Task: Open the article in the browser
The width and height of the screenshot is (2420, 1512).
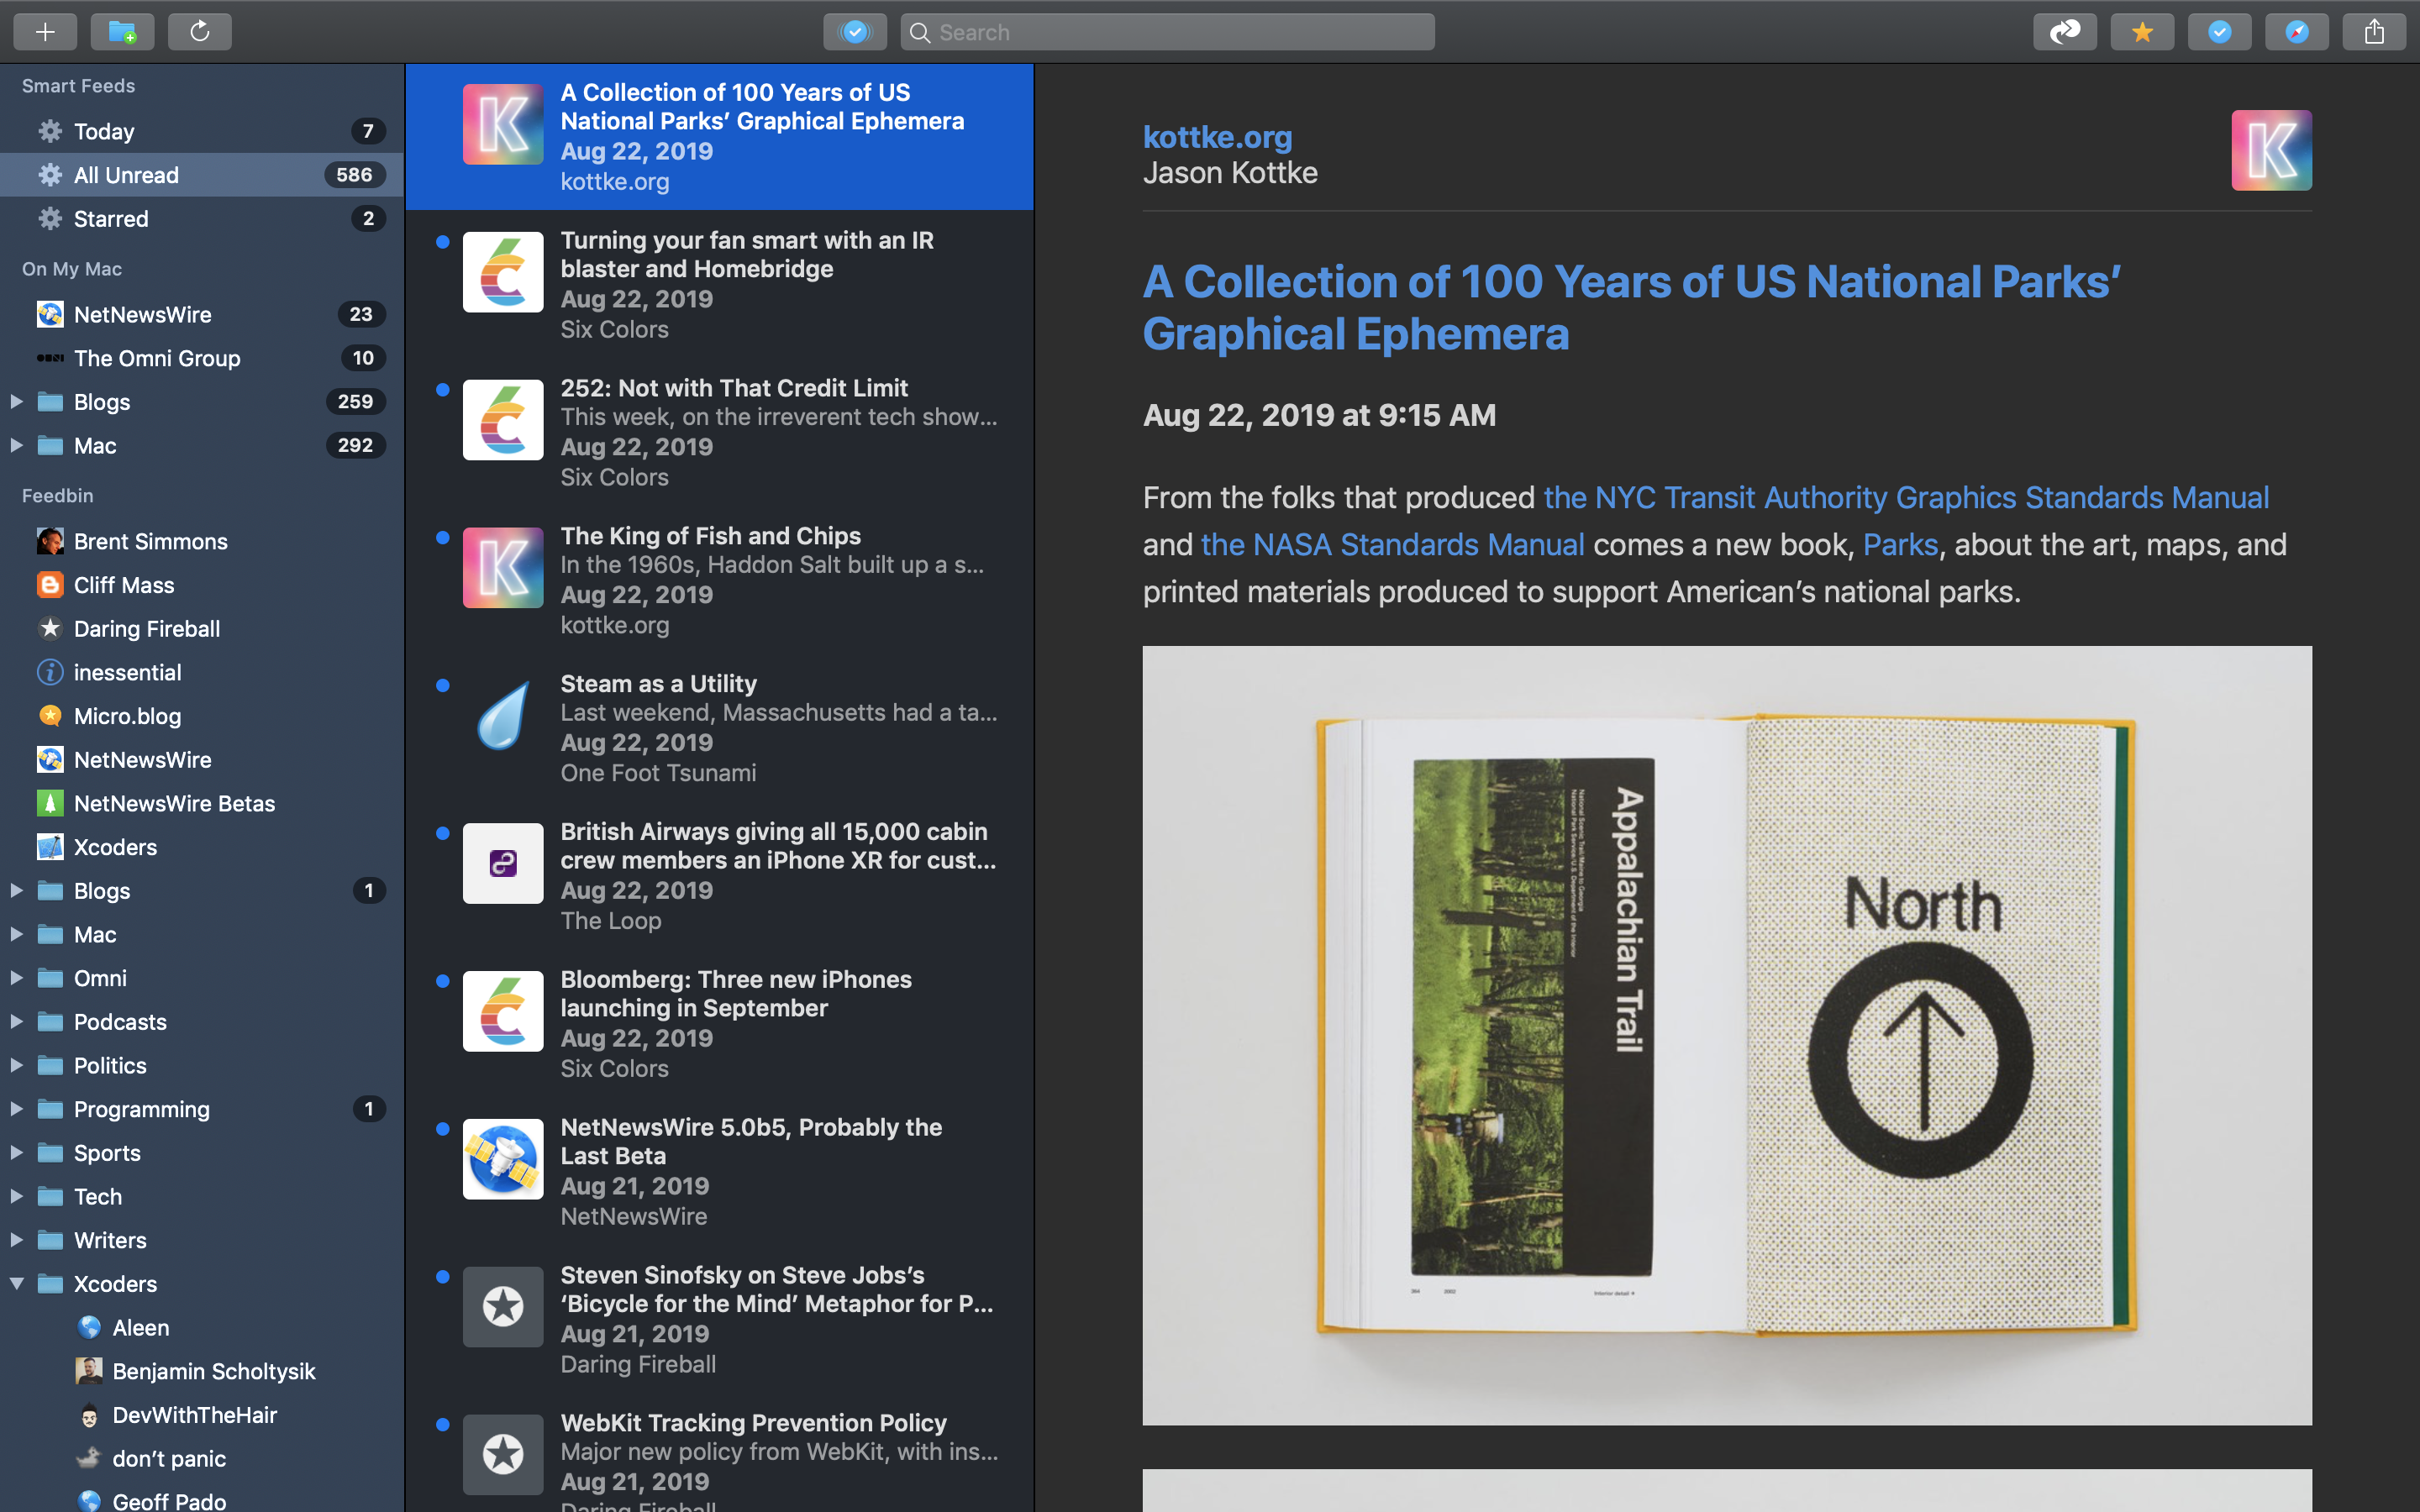Action: point(2297,31)
